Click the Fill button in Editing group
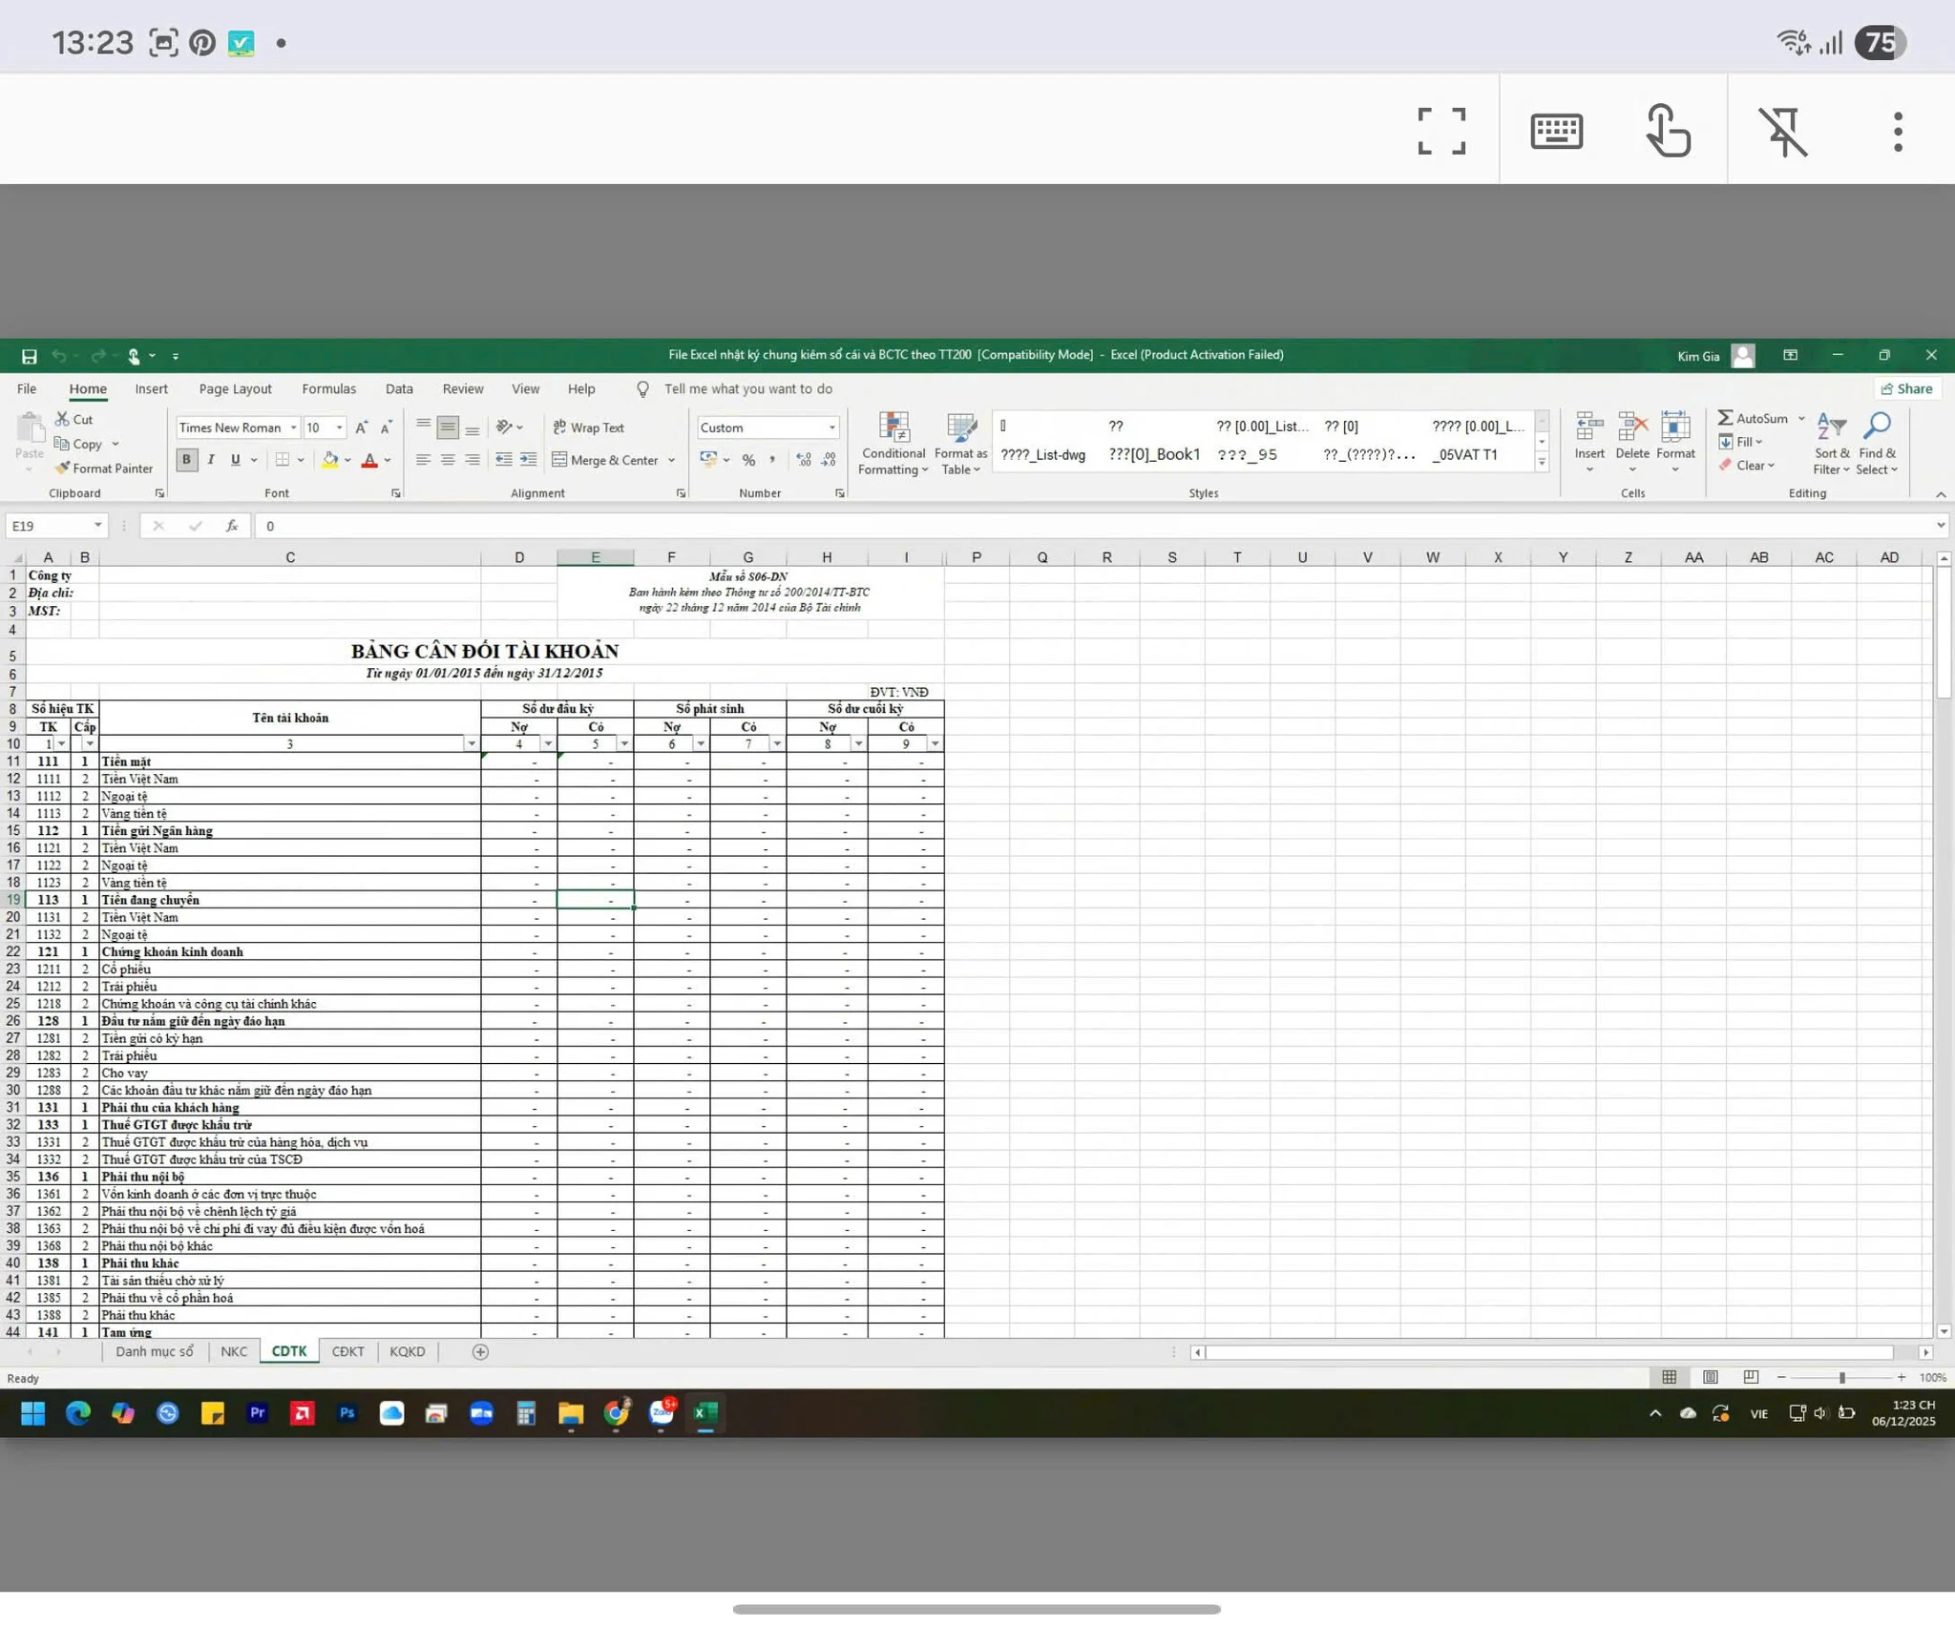 click(1740, 442)
